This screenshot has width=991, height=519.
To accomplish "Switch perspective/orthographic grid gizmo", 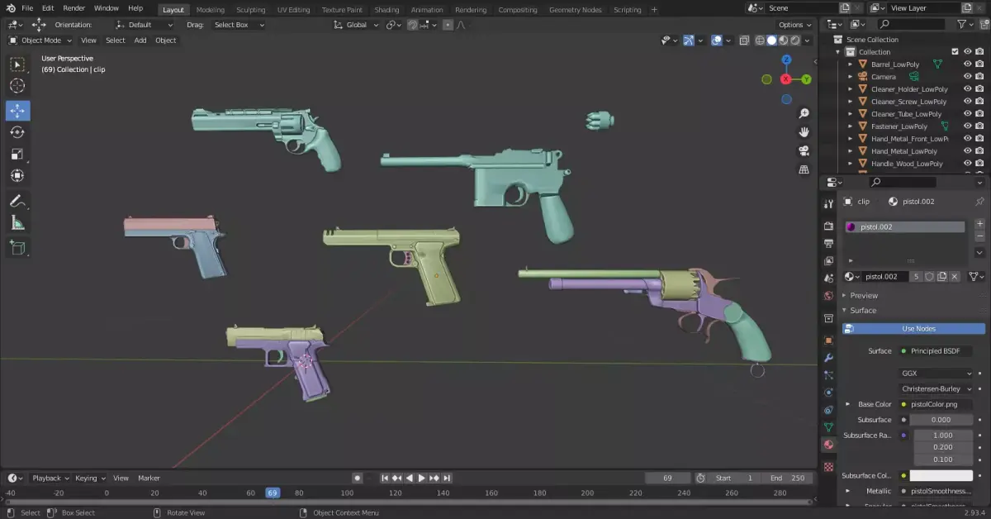I will pos(804,170).
